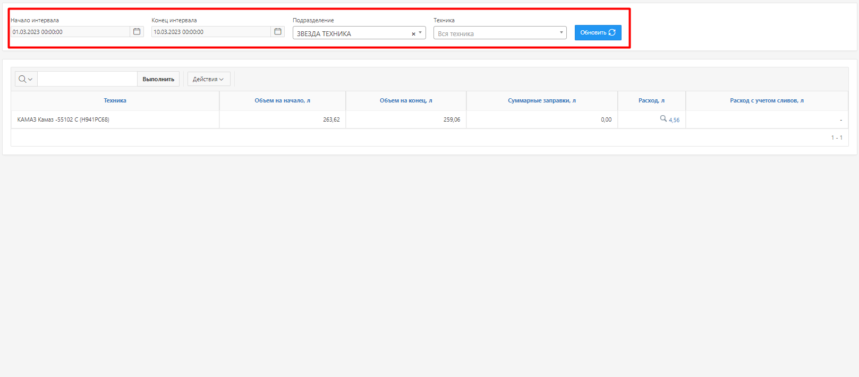Open calendar picker for Конец интервала
The image size is (859, 377).
tap(278, 32)
